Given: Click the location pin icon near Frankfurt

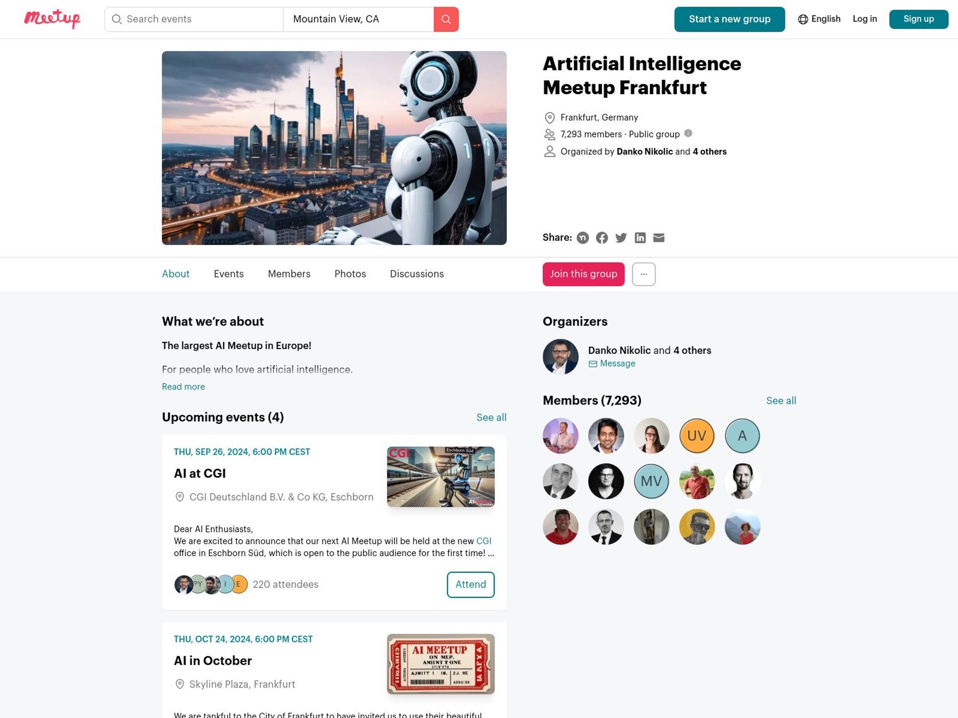Looking at the screenshot, I should [550, 117].
